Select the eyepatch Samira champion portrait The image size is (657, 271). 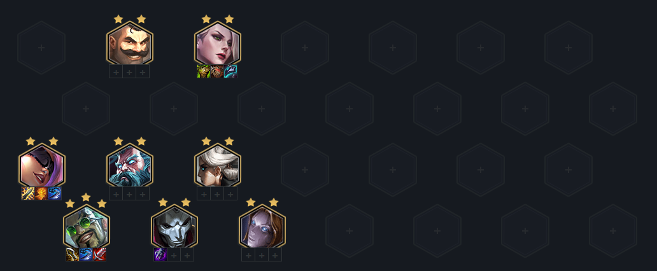(x=42, y=166)
